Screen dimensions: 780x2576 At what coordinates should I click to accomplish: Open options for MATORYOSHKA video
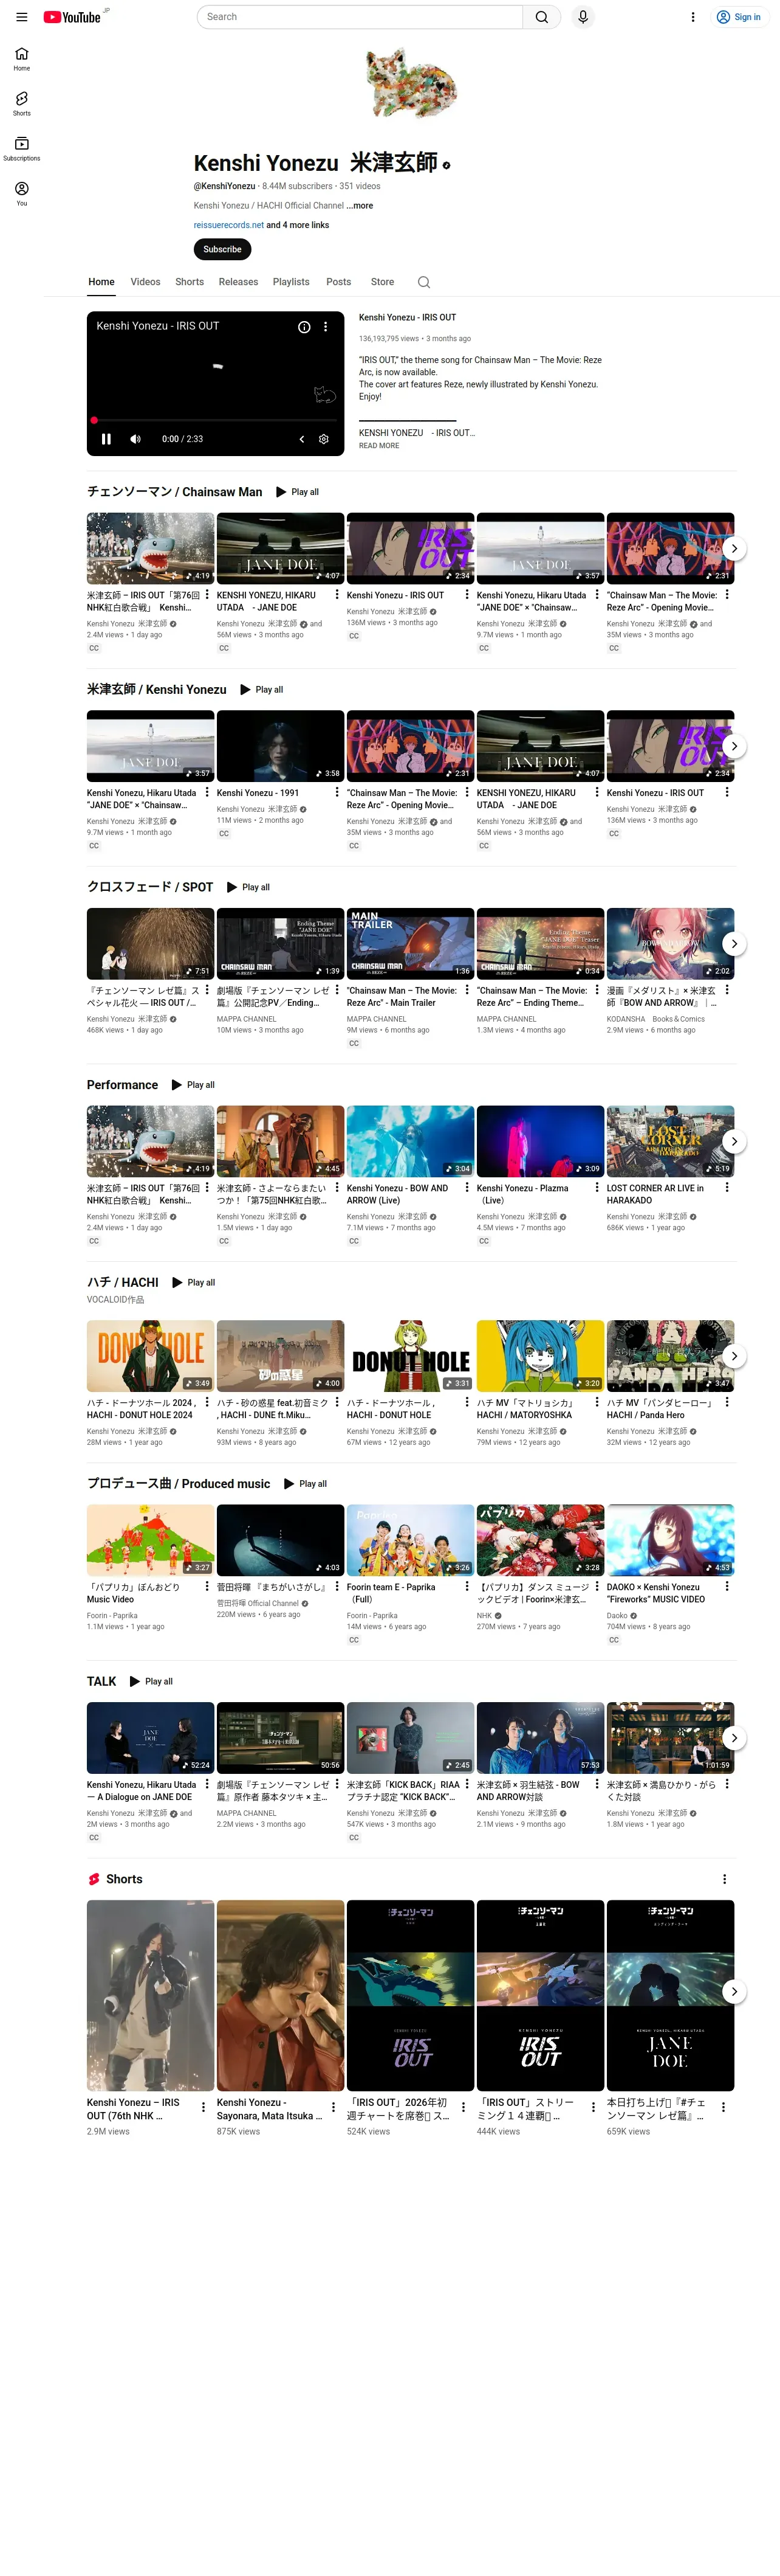[597, 1403]
